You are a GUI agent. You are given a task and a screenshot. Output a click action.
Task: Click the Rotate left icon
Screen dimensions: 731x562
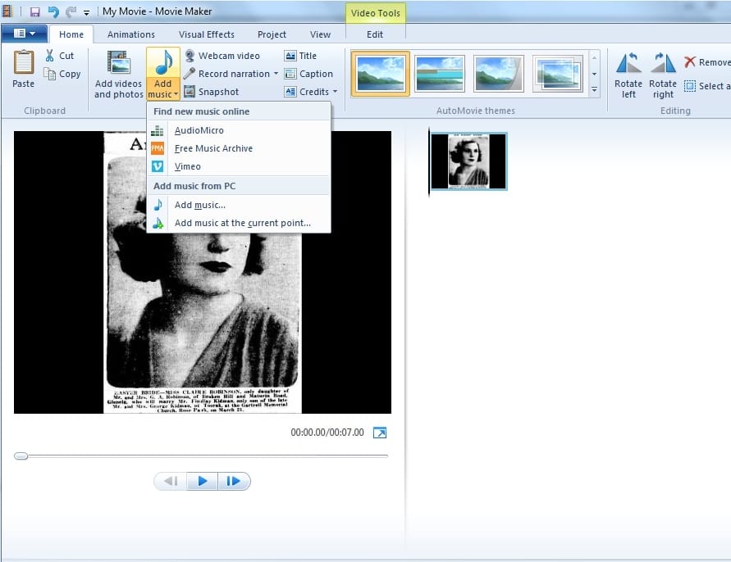[x=628, y=63]
